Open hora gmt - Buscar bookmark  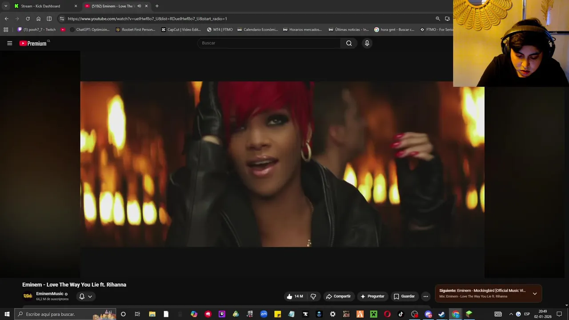coord(394,30)
